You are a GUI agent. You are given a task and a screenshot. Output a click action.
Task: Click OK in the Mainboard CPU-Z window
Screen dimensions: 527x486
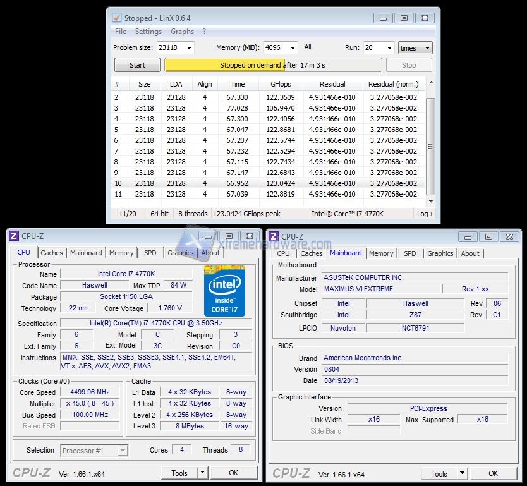pyautogui.click(x=493, y=473)
